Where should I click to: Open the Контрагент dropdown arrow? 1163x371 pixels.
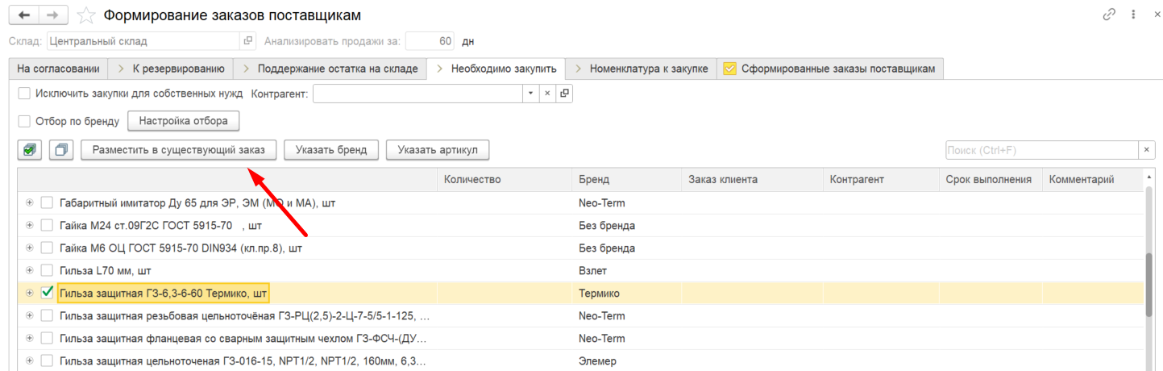(530, 94)
